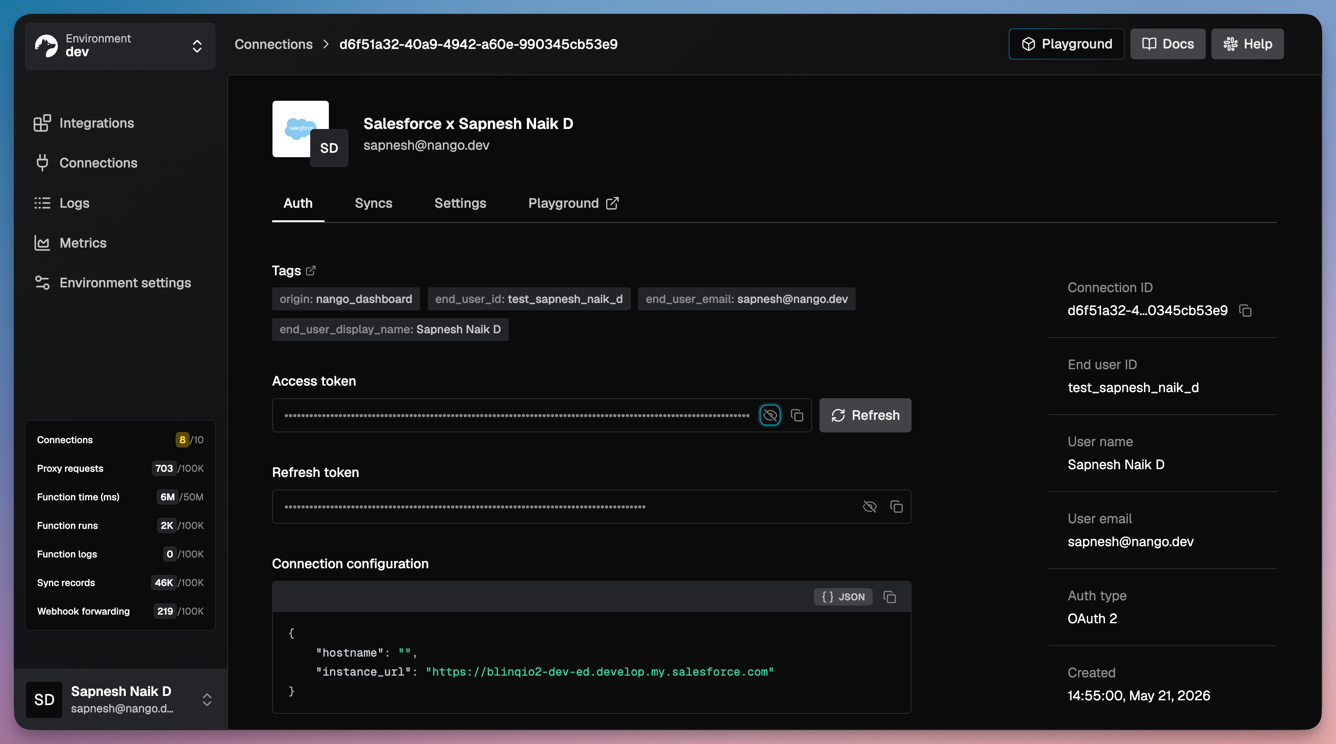Click the origin: nango_dashboard tag
The width and height of the screenshot is (1336, 744).
point(346,300)
